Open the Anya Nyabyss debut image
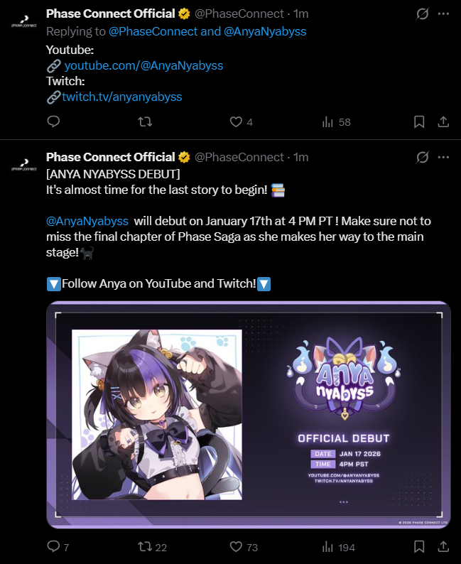The height and width of the screenshot is (564, 461). tap(249, 414)
